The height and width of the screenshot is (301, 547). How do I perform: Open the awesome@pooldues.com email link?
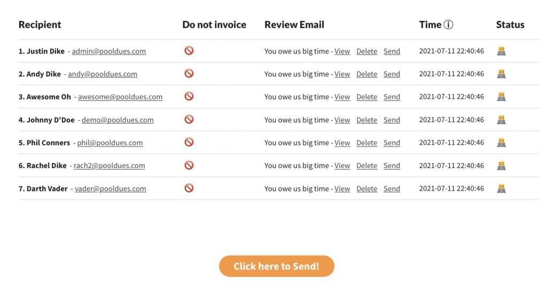click(x=120, y=97)
